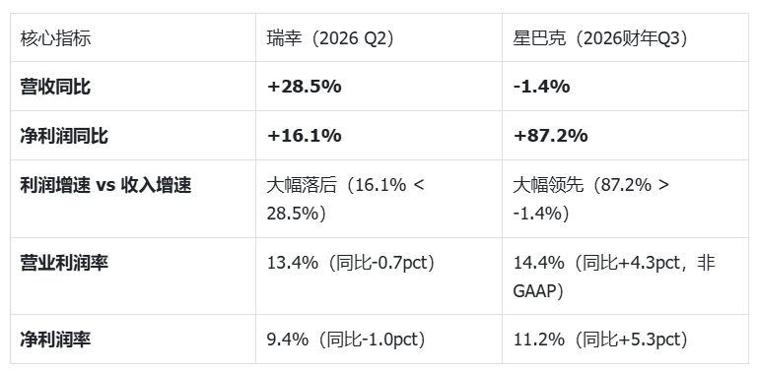Click the 星巴克（2026财年Q3）column header
Image resolution: width=759 pixels, height=371 pixels.
(625, 37)
